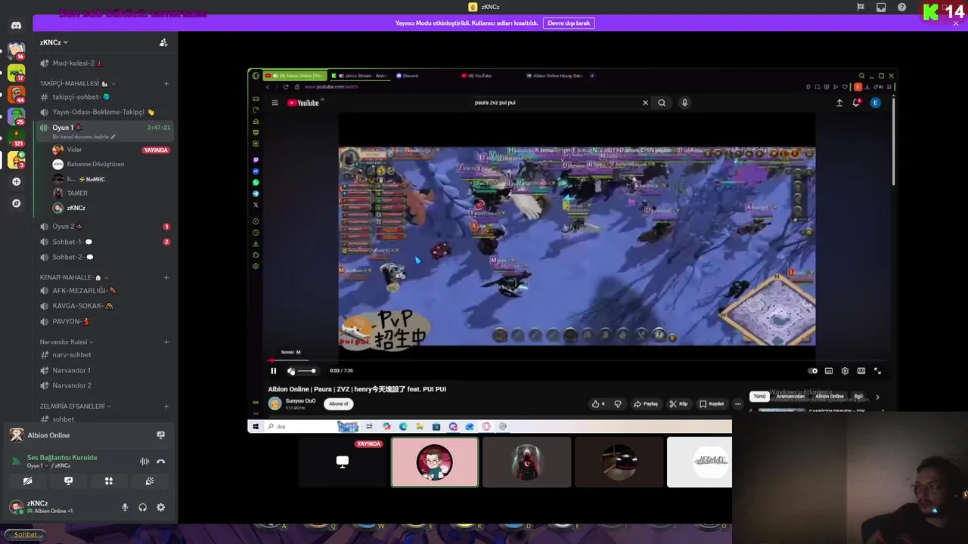Screen dimensions: 968x544
Task: Open more actions three dots under the video
Action: click(x=738, y=403)
